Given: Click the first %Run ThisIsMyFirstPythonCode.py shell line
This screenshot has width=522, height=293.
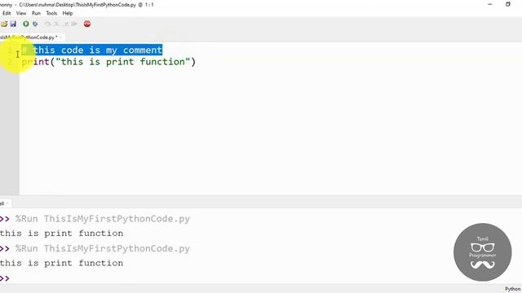Looking at the screenshot, I should click(103, 219).
